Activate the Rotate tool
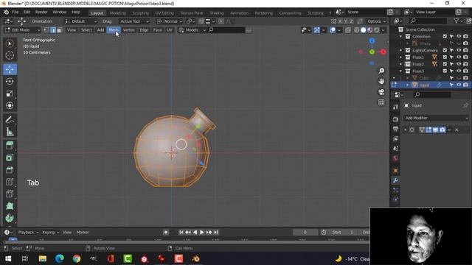Screen dimensions: 472x265 point(10,82)
